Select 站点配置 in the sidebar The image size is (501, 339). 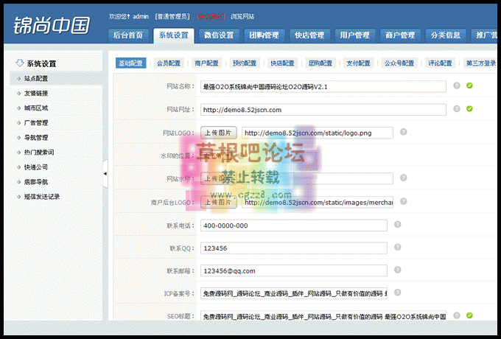(56, 78)
